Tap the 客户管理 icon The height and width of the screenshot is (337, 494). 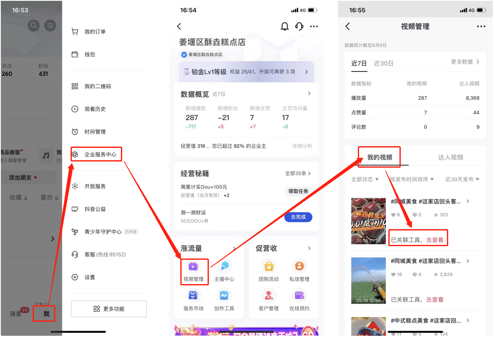pos(269,296)
